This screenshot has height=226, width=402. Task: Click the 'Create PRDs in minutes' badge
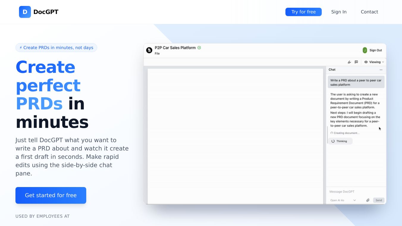click(56, 48)
